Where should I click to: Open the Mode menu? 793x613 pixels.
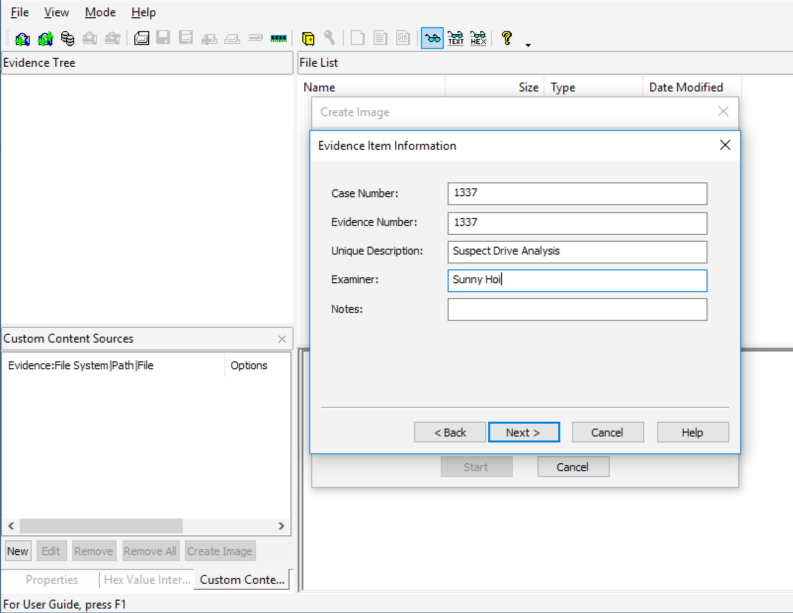pyautogui.click(x=100, y=12)
